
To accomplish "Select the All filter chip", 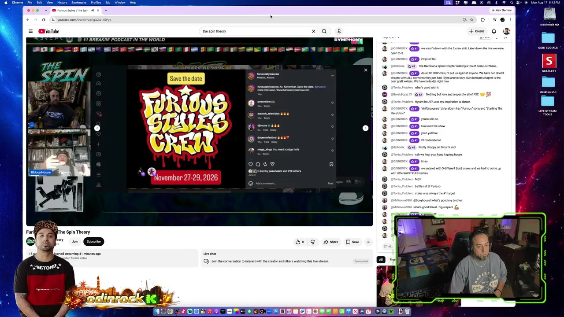I will (x=381, y=260).
